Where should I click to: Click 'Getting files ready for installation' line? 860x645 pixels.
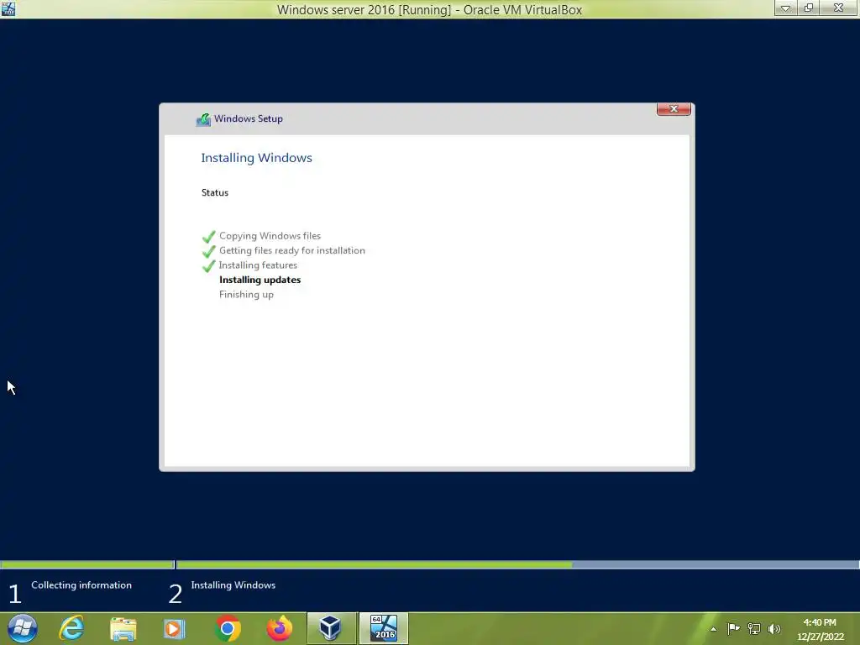point(291,250)
